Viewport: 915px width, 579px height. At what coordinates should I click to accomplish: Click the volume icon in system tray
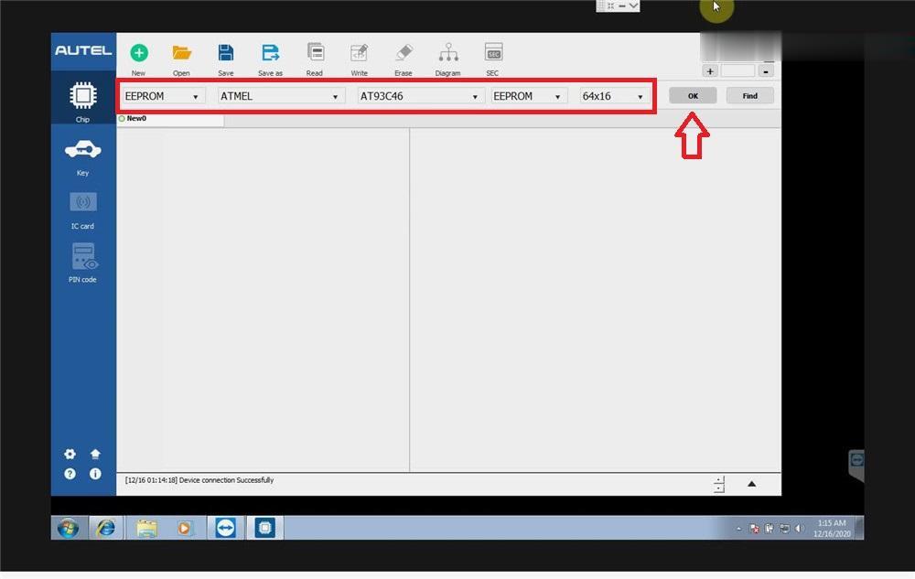pos(800,529)
